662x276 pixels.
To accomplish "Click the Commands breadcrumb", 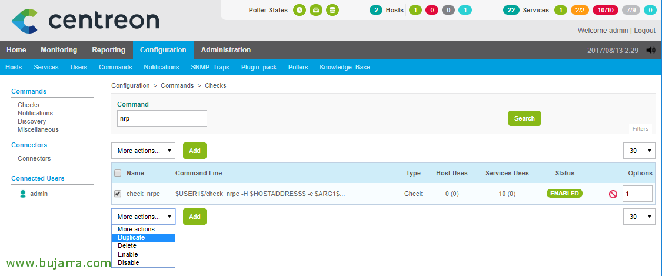I will 177,85.
